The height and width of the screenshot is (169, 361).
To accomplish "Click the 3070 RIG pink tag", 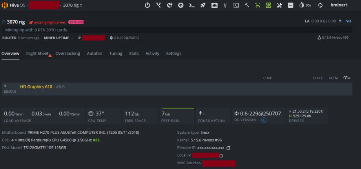I will click(x=76, y=22).
